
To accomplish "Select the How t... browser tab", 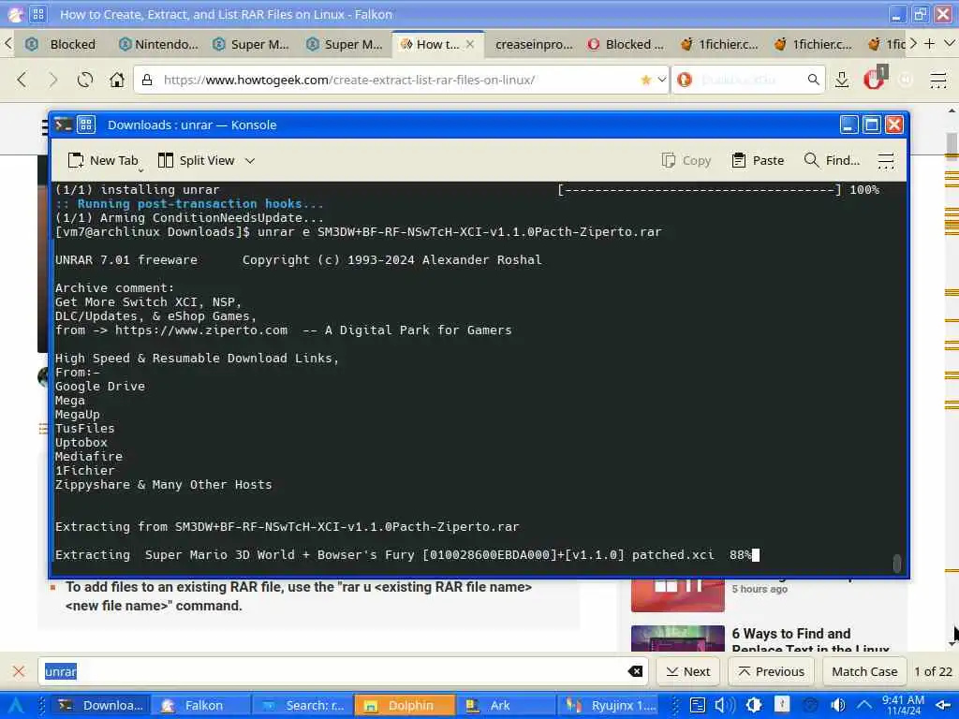I will 436,44.
